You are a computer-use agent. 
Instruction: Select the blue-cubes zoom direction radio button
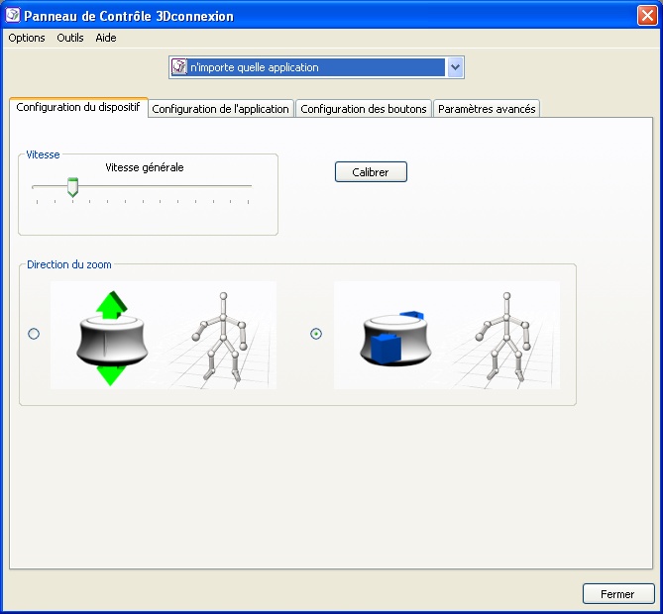(316, 334)
